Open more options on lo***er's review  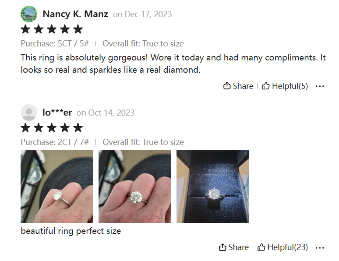(320, 247)
